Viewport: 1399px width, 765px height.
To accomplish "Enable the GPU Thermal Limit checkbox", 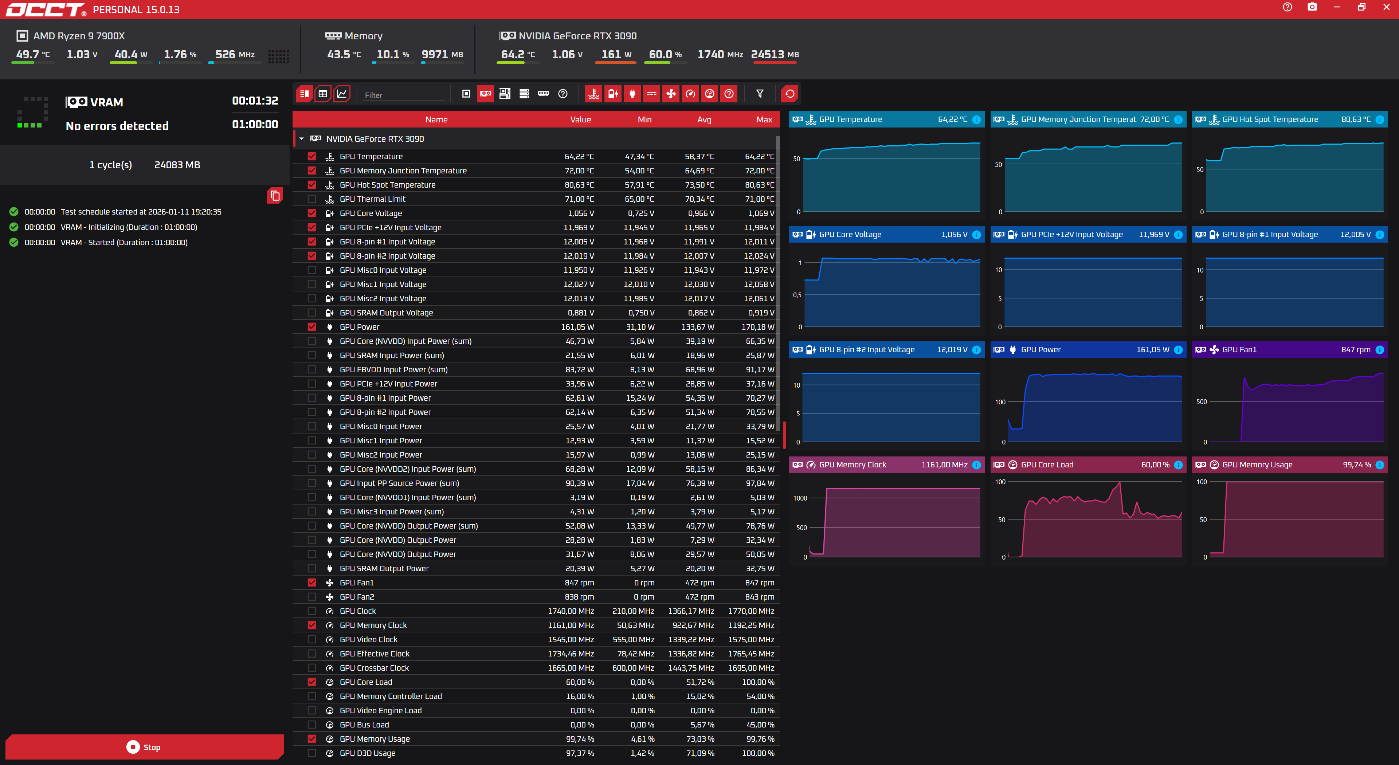I will click(x=312, y=199).
